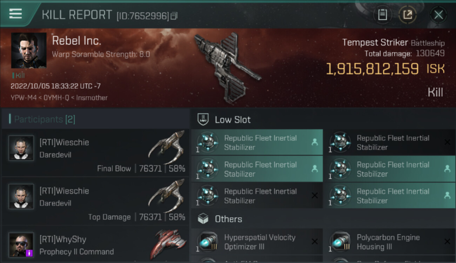
Task: Click the clipboard report icon
Action: click(x=382, y=15)
